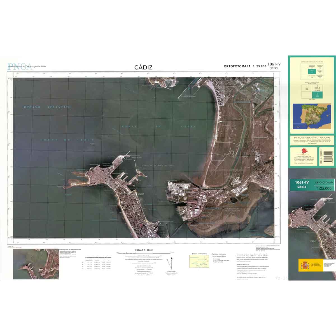Click the 'División administrativa' mini map
The height and width of the screenshot is (336, 336).
[199, 262]
